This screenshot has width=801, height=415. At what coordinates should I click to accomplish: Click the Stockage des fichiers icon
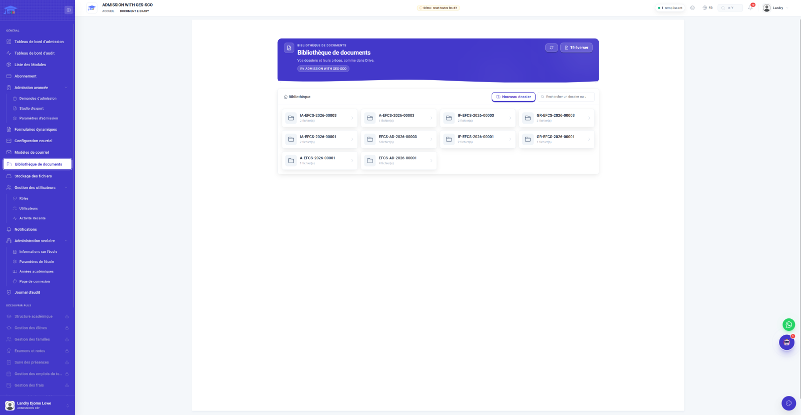(x=9, y=176)
